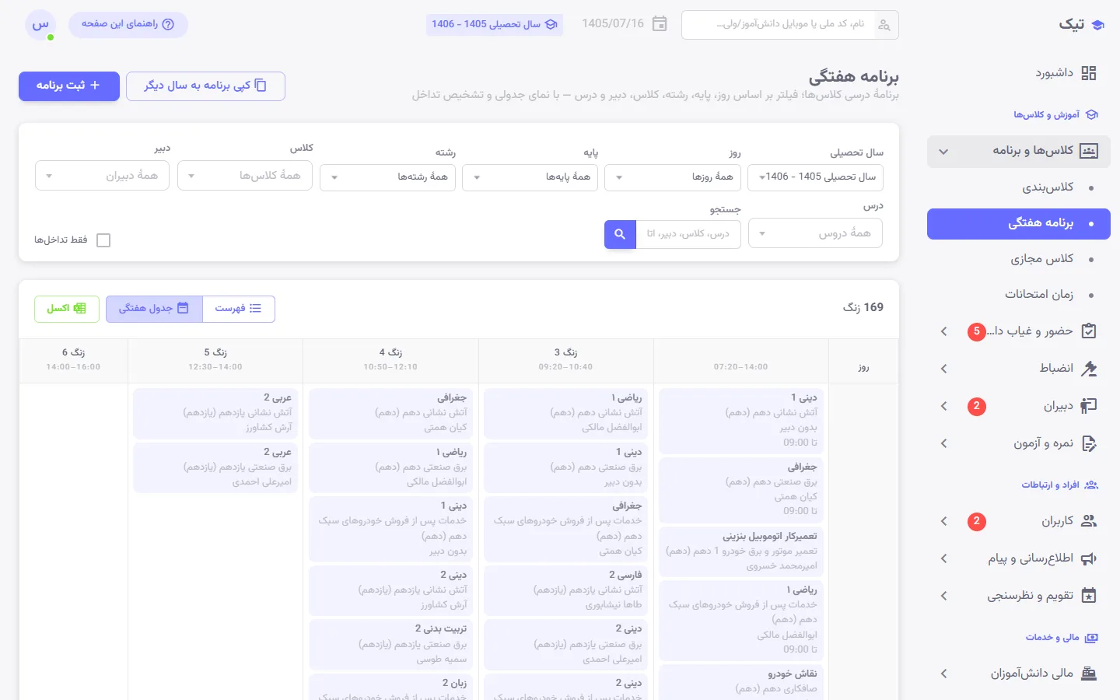
Task: Open کلاس‌بندی in the sidebar
Action: point(1019,187)
